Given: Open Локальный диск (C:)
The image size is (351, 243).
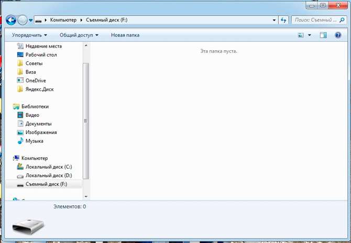Looking at the screenshot, I should 49,167.
